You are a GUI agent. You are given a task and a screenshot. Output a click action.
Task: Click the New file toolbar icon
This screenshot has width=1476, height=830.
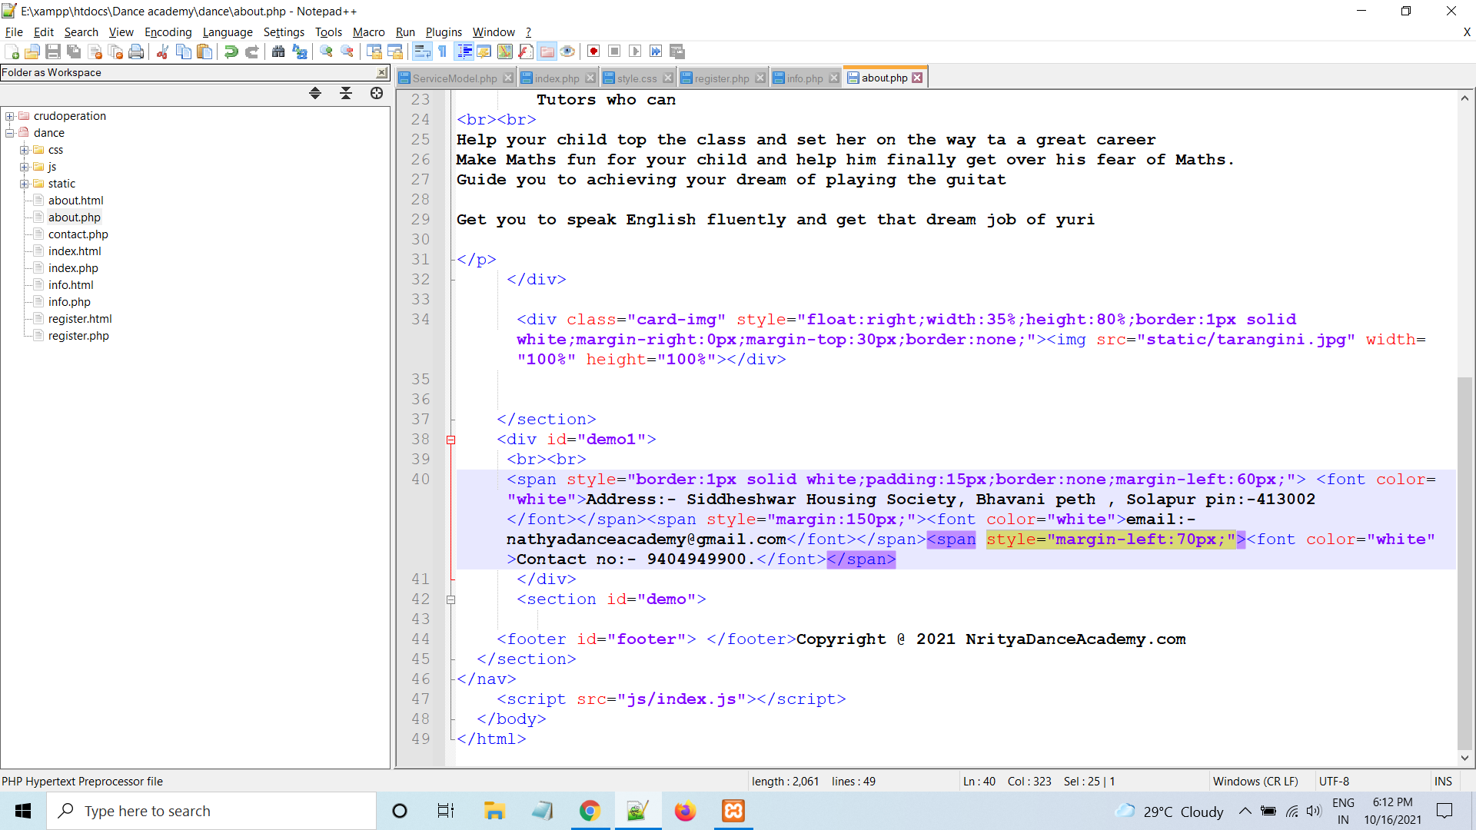12,51
